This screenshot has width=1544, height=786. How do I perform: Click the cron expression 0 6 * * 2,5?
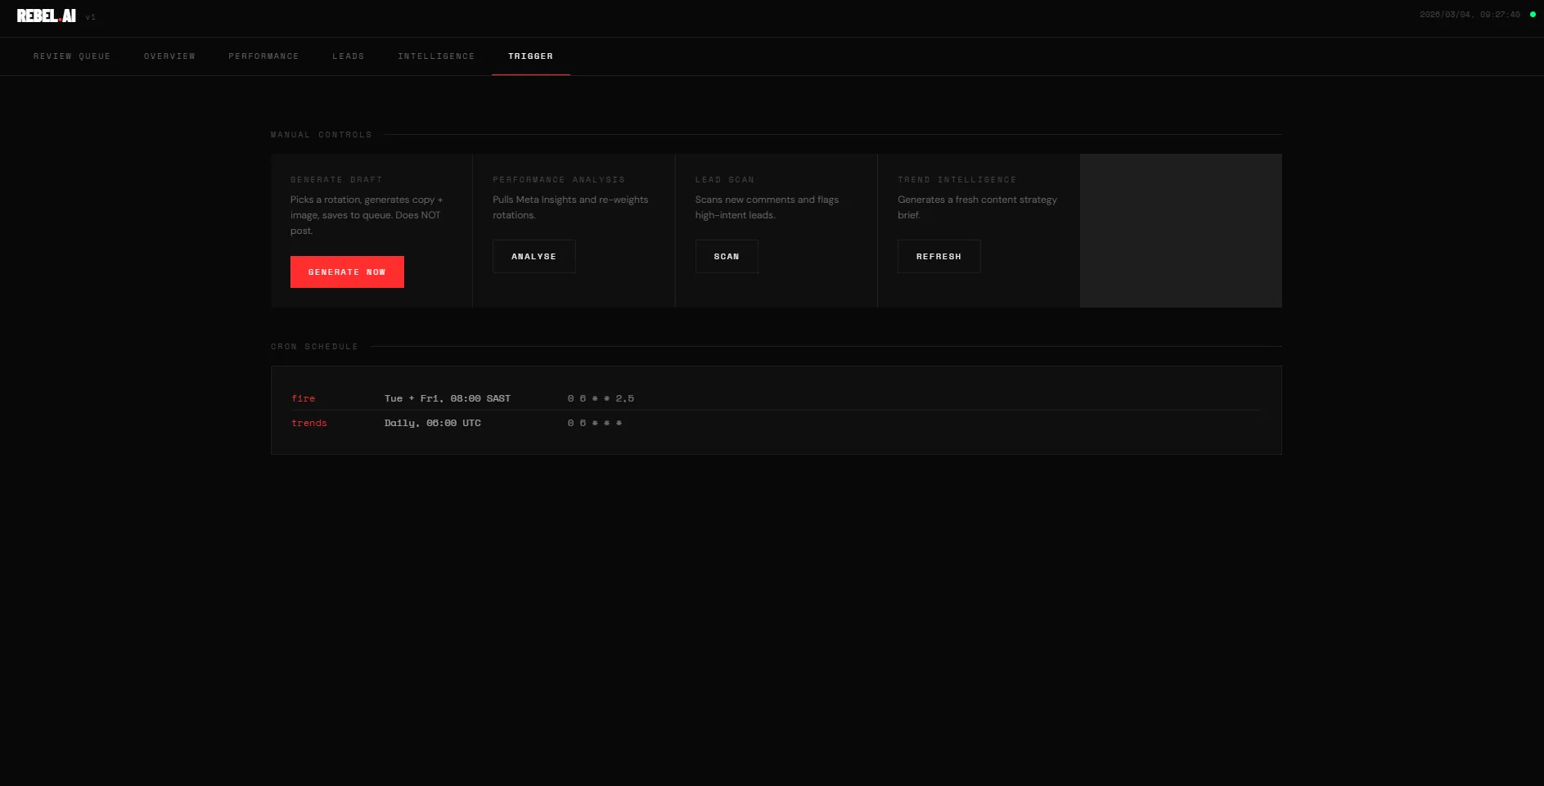click(600, 398)
